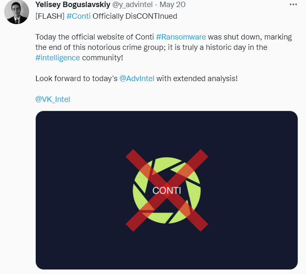
Task: Open the #Ransomware hashtag
Action: coord(181,37)
